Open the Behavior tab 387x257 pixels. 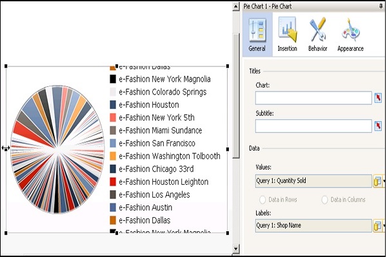[x=317, y=35]
